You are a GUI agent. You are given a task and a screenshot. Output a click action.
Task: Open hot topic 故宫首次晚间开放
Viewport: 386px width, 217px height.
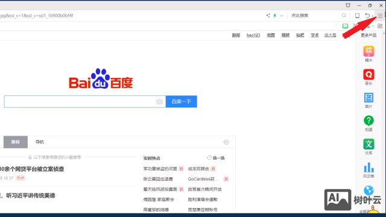coord(205,189)
